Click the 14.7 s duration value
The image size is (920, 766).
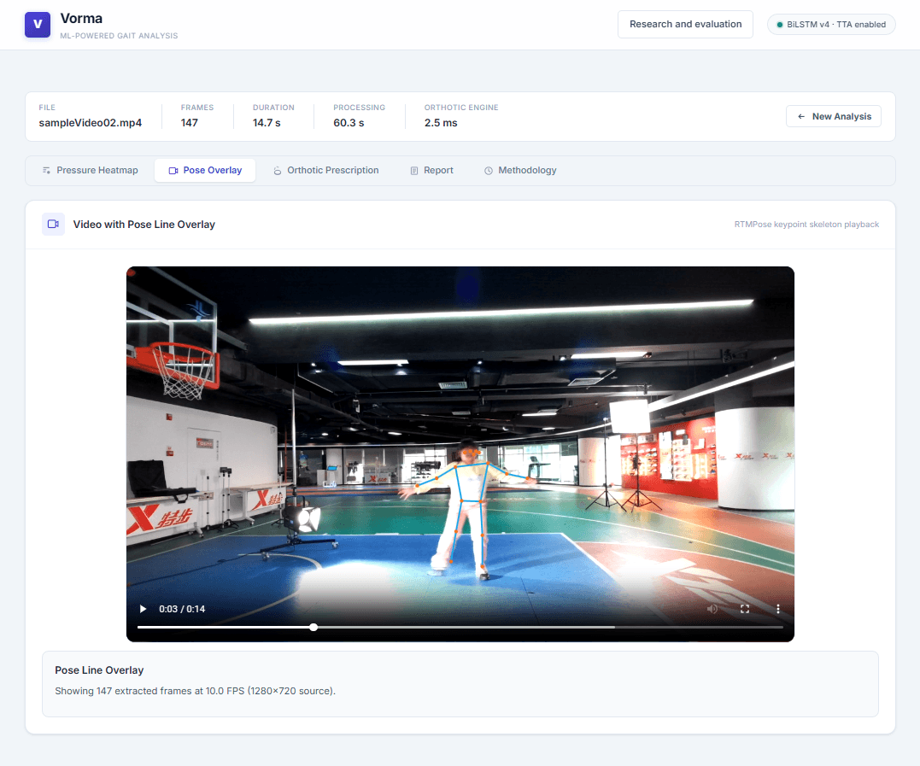267,123
